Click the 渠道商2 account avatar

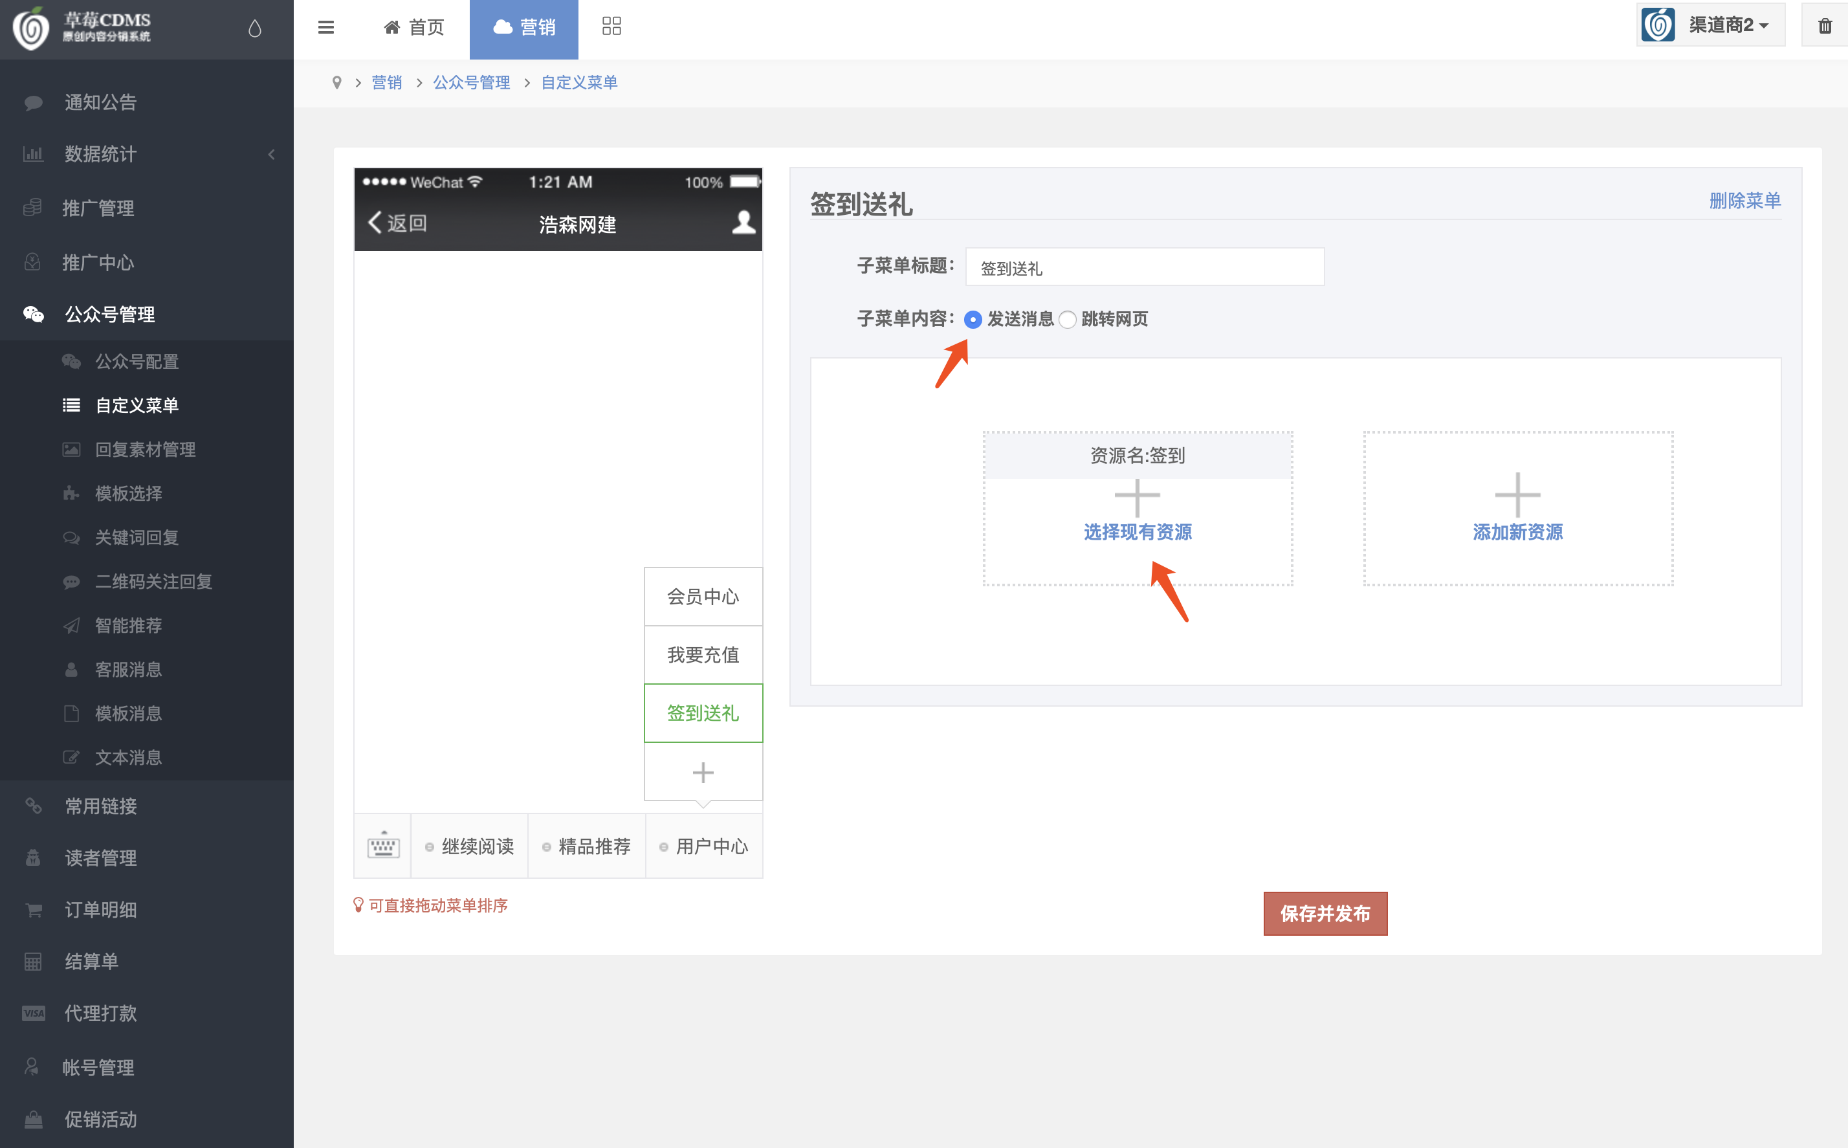click(1658, 25)
